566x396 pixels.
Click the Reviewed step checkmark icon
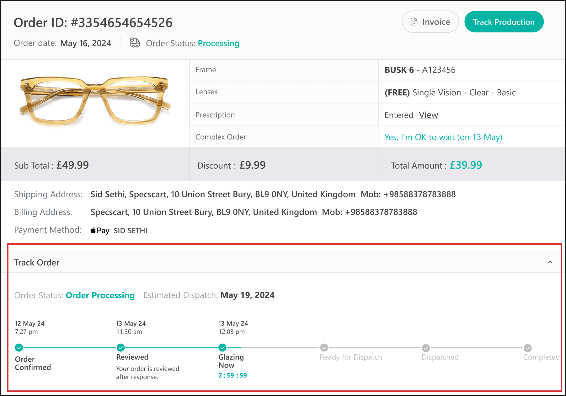pyautogui.click(x=121, y=347)
